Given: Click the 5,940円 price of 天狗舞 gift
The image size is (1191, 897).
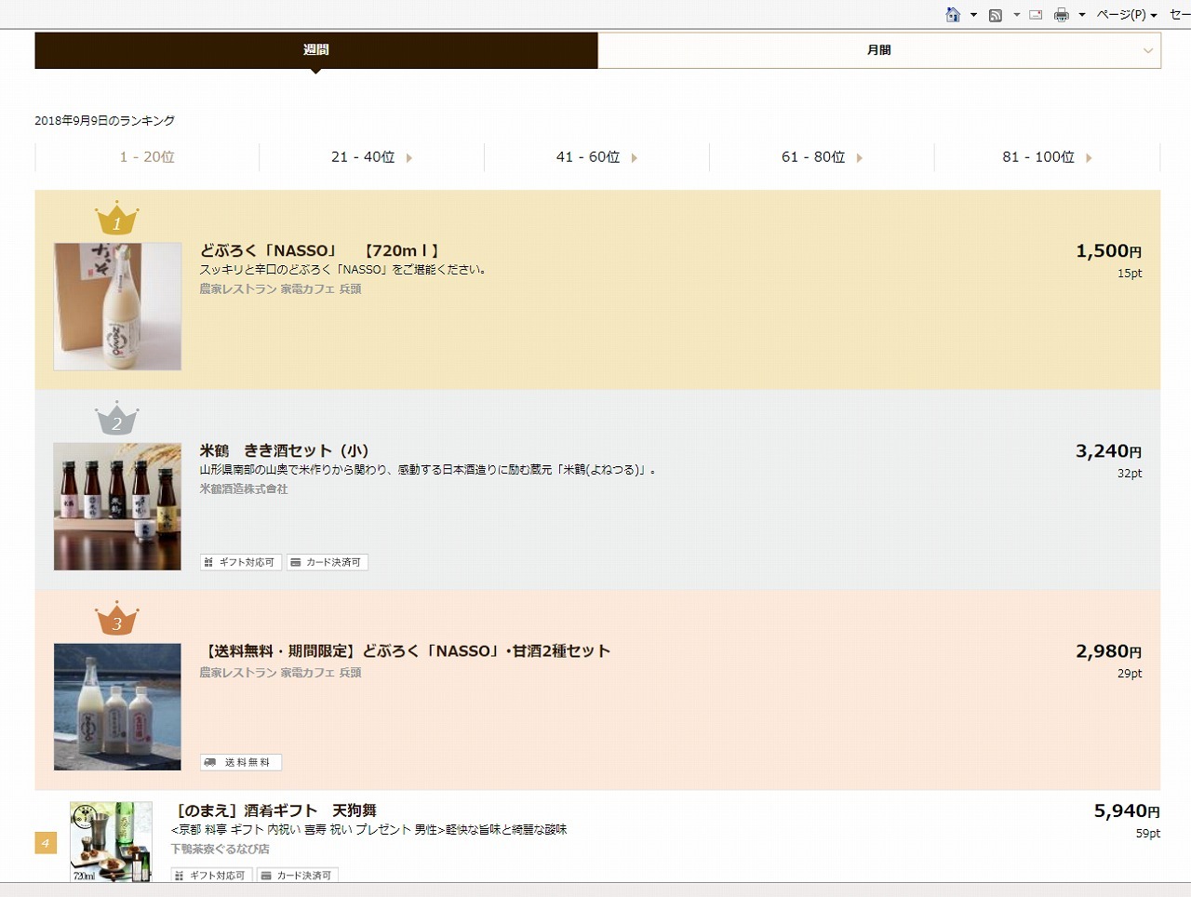Looking at the screenshot, I should point(1127,811).
